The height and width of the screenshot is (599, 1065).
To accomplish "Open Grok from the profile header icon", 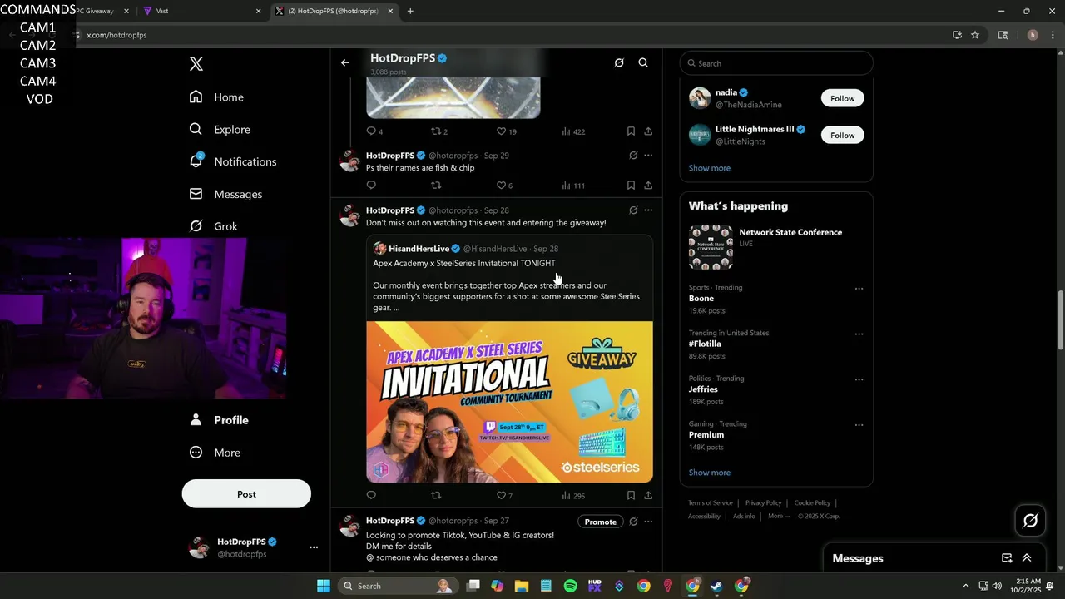I will pyautogui.click(x=619, y=62).
